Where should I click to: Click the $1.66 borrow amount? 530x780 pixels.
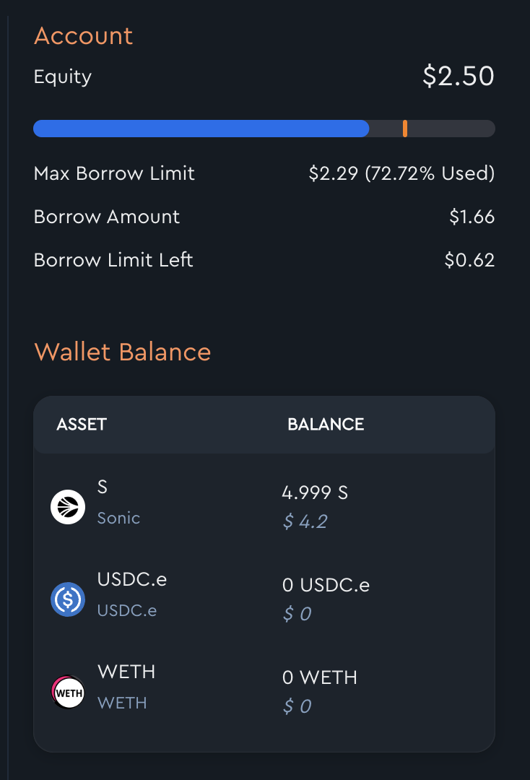point(472,217)
